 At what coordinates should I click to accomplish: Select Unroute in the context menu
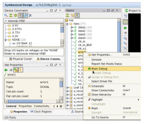112,60
